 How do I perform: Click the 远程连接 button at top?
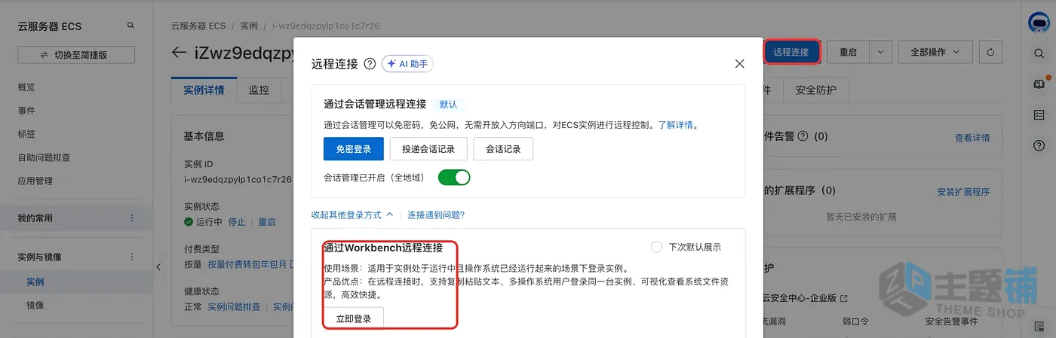tap(791, 53)
